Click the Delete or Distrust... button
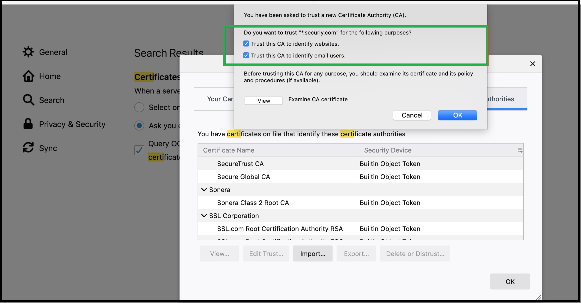 coord(415,253)
